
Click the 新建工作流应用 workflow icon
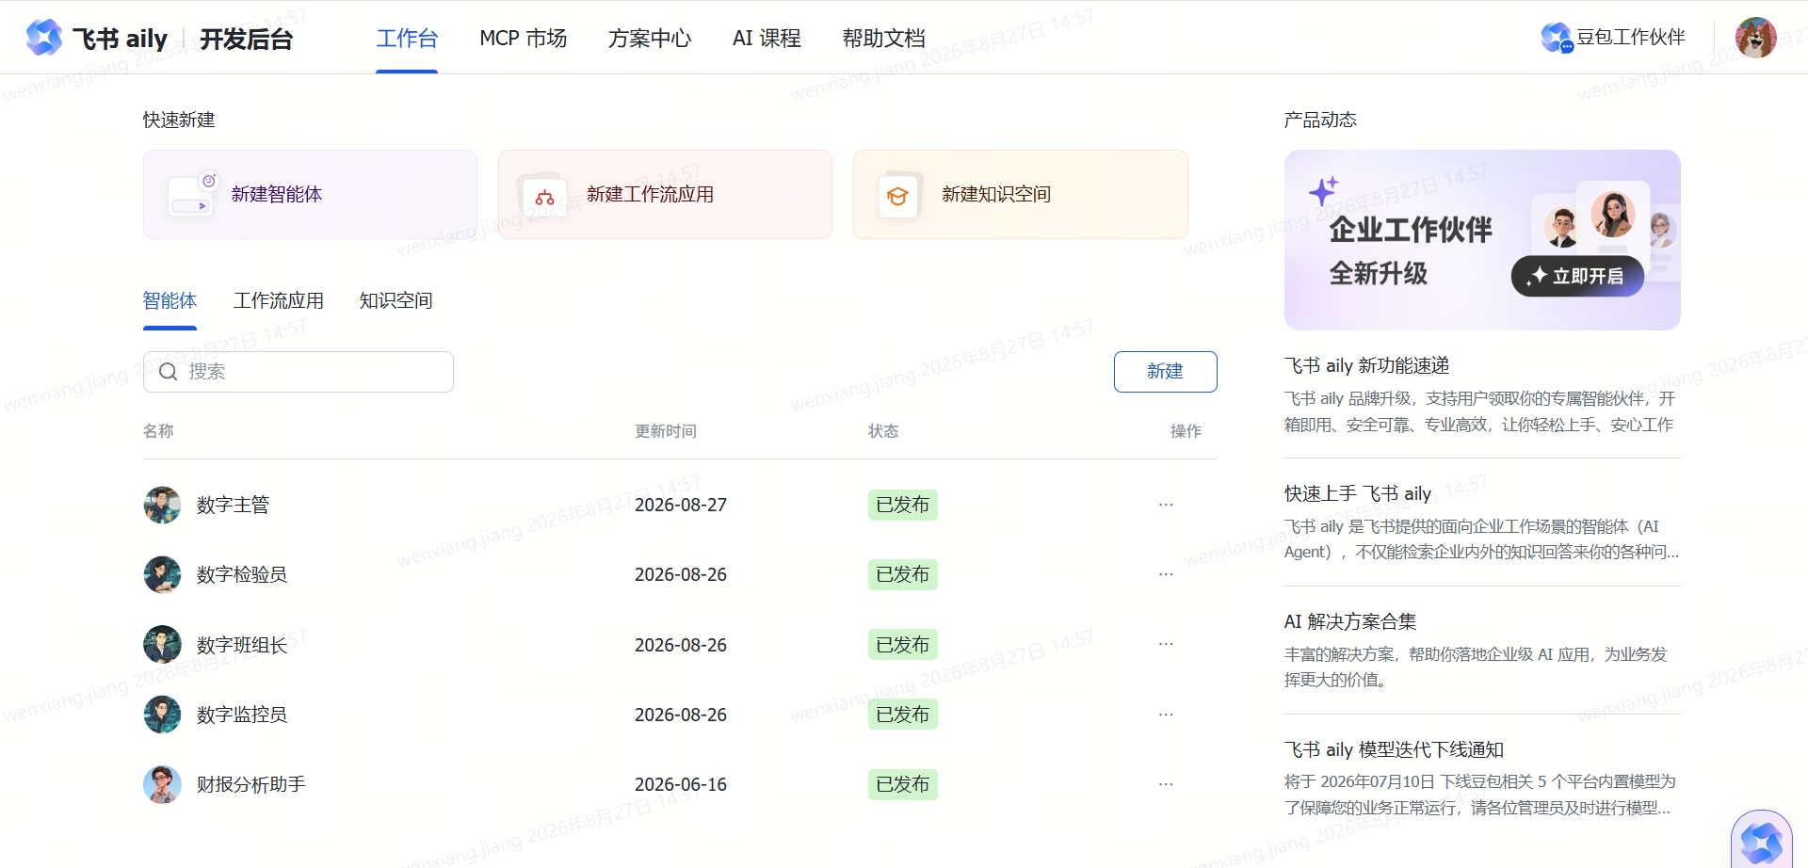click(x=544, y=198)
